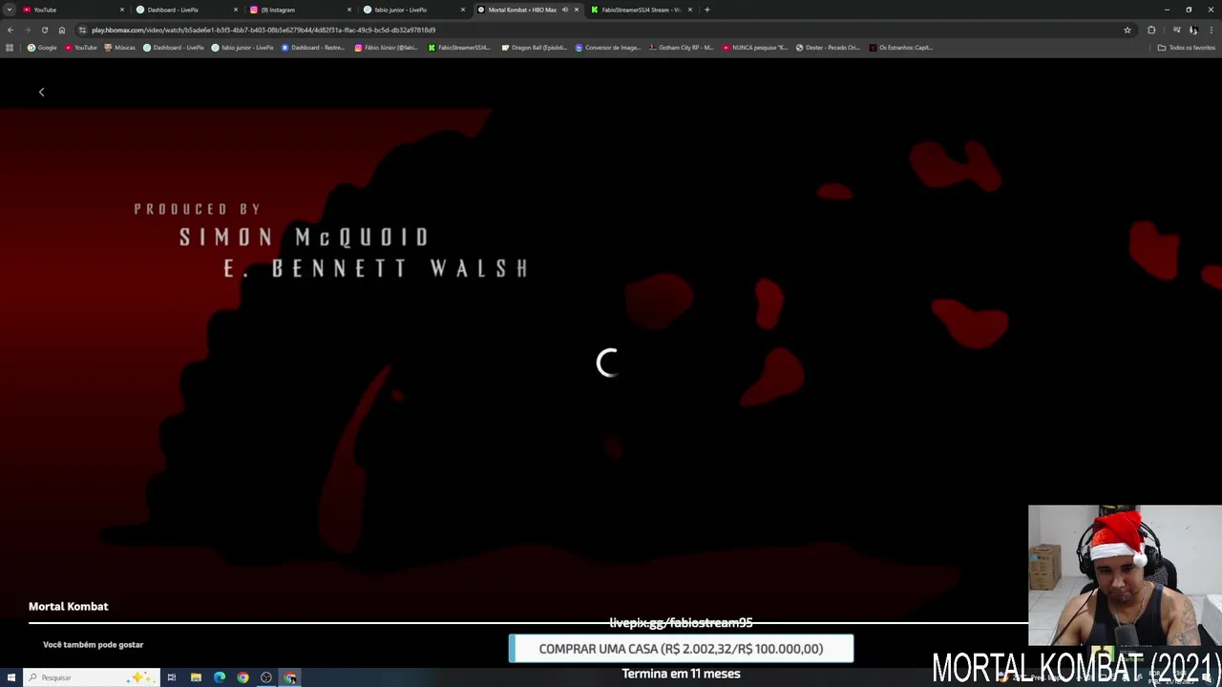Screen dimensions: 1222x687
Task: Open the apps grid in bookmarks bar
Action: coord(10,47)
